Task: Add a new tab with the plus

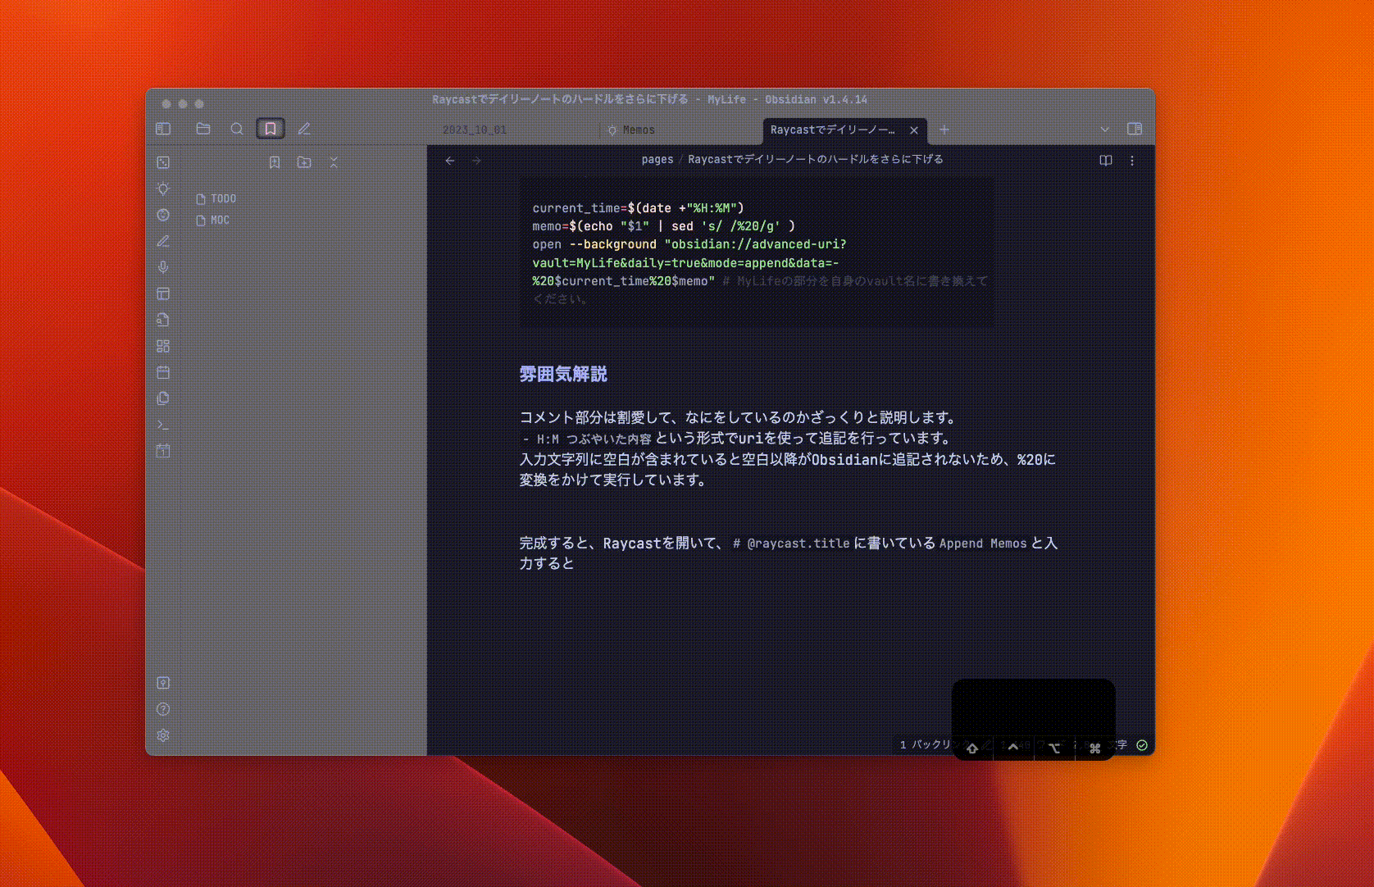Action: [944, 130]
